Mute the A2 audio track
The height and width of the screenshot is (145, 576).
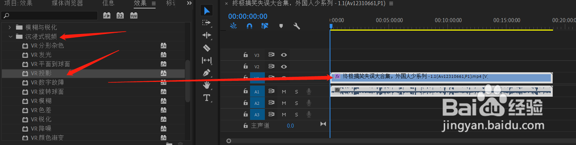click(284, 103)
